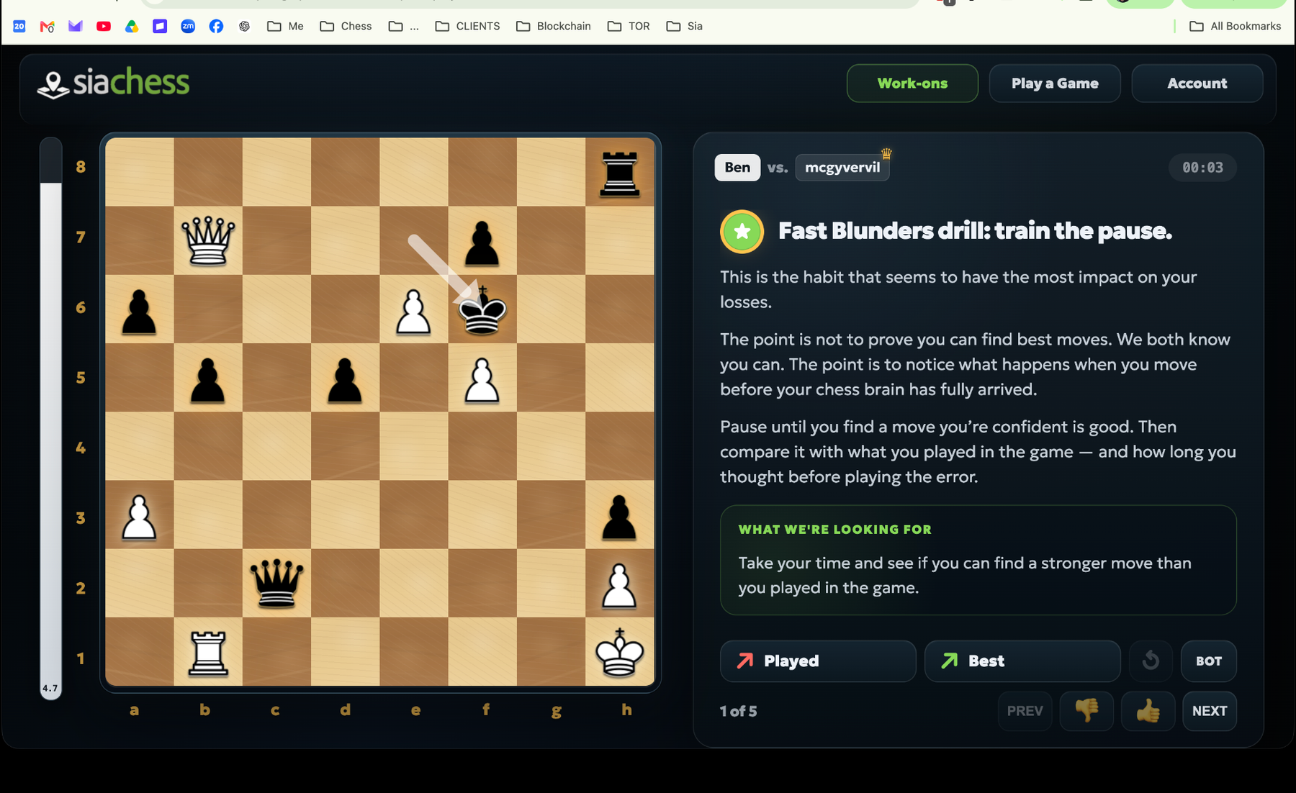The image size is (1296, 793).
Task: Open Account page
Action: pos(1197,83)
